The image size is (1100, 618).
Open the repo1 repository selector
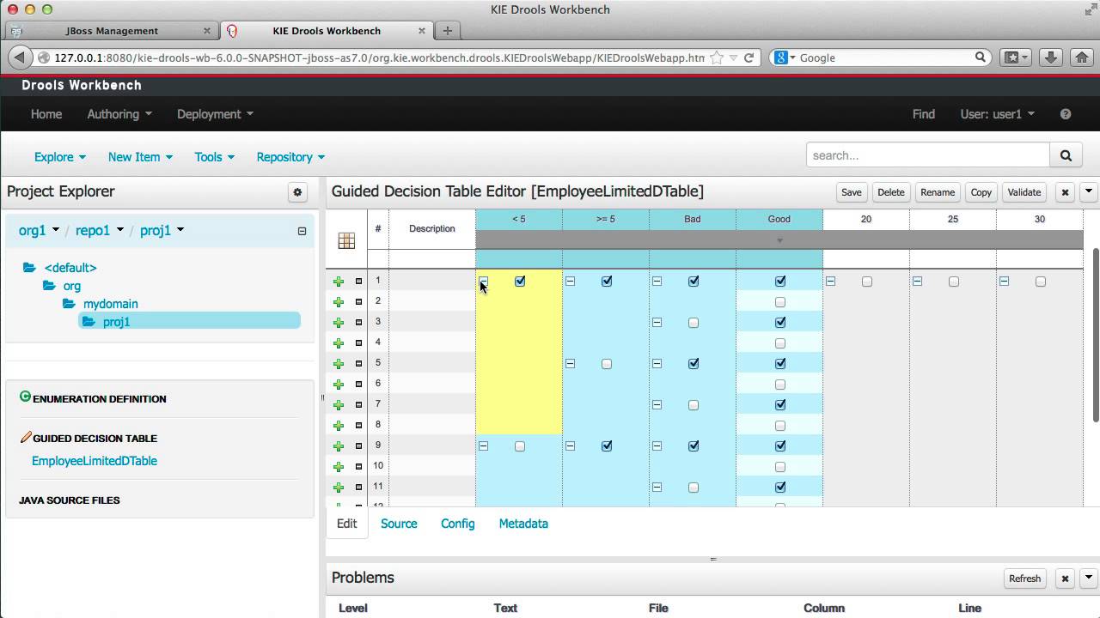(100, 230)
